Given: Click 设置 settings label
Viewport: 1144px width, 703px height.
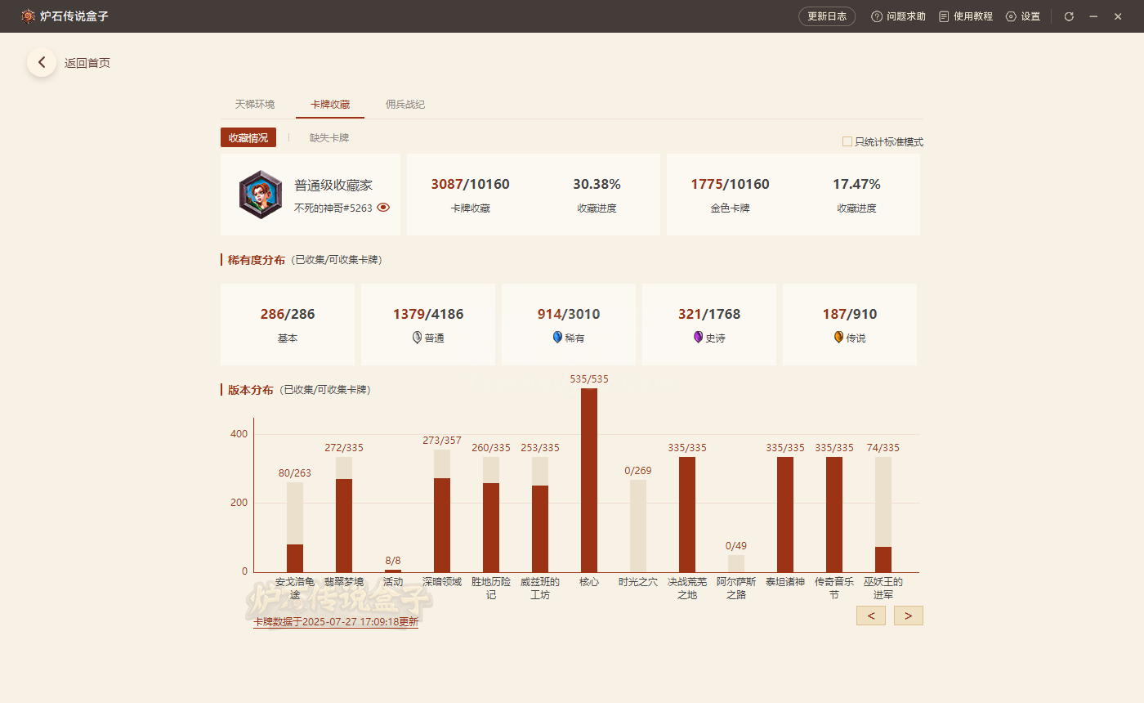Looking at the screenshot, I should click(x=1030, y=16).
